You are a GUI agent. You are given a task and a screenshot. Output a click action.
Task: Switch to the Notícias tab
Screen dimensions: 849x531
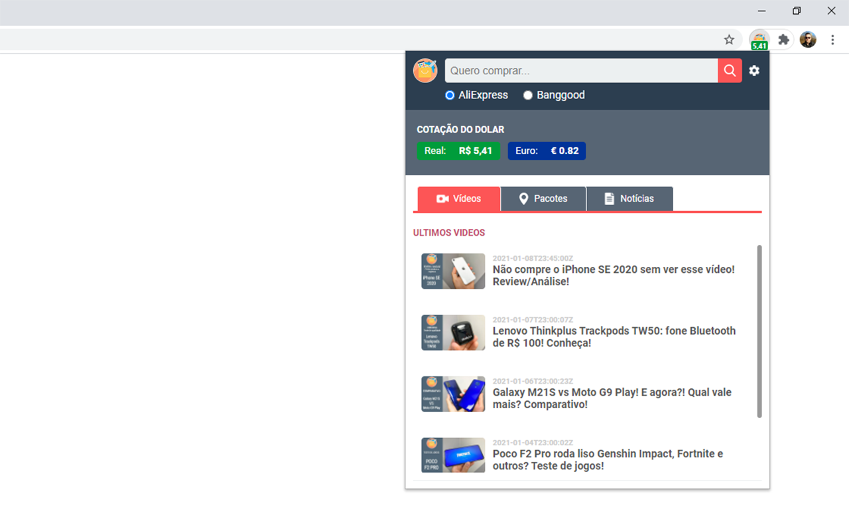629,198
